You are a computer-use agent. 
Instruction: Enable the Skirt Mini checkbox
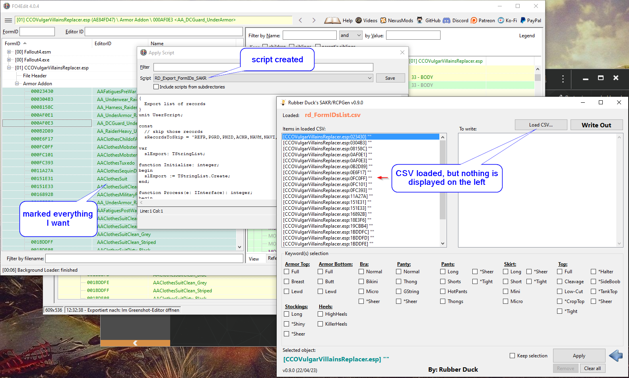click(505, 292)
